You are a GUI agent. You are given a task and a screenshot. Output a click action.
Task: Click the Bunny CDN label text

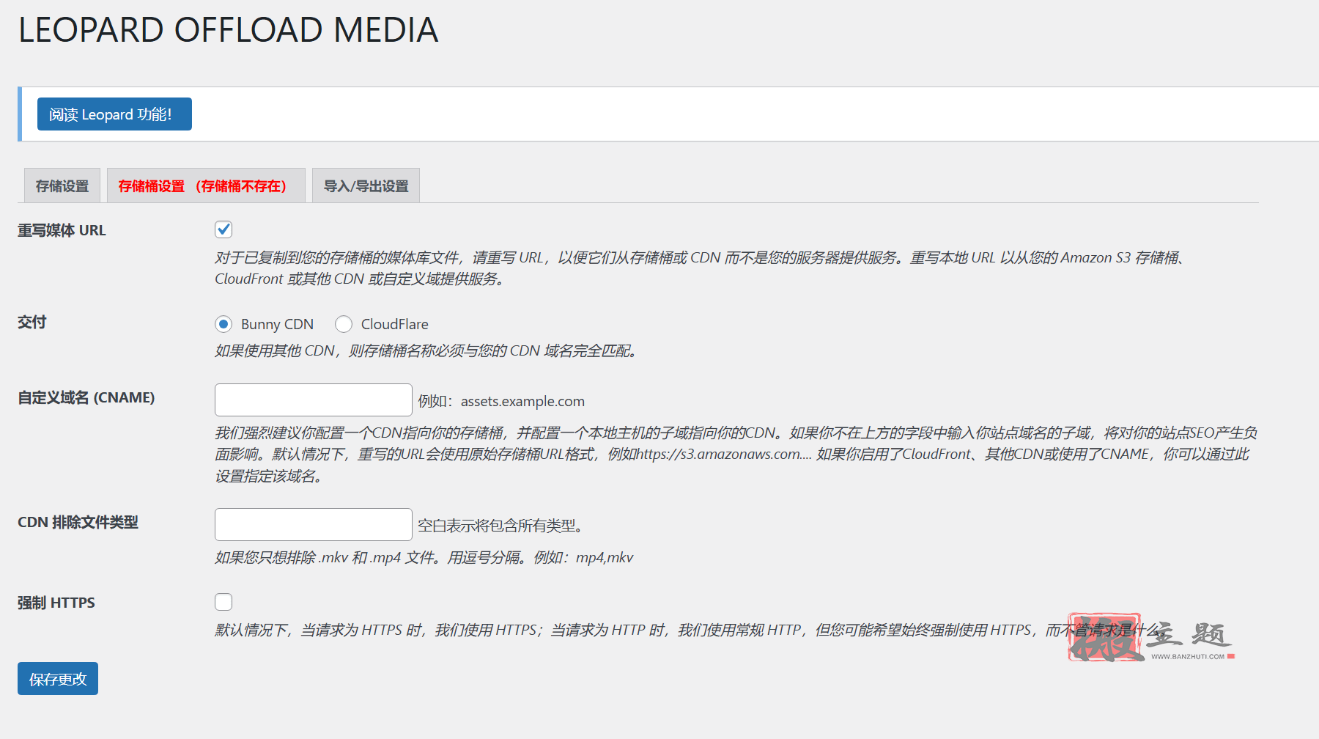[x=277, y=324]
